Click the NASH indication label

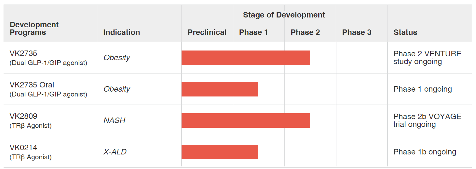tap(114, 120)
